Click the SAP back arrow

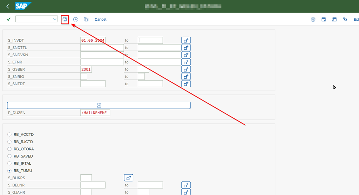point(8,6)
